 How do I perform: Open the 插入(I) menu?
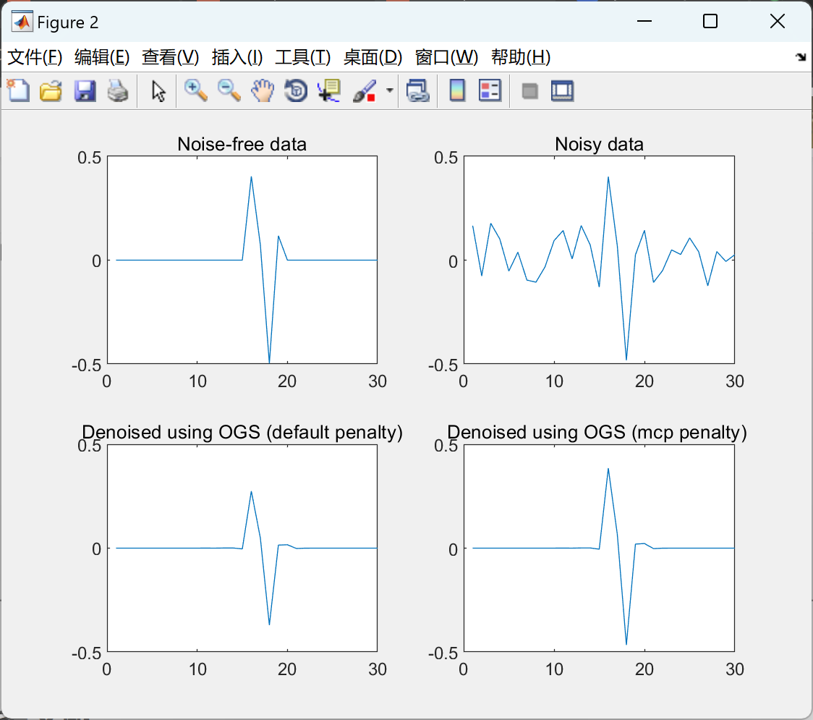pyautogui.click(x=237, y=57)
